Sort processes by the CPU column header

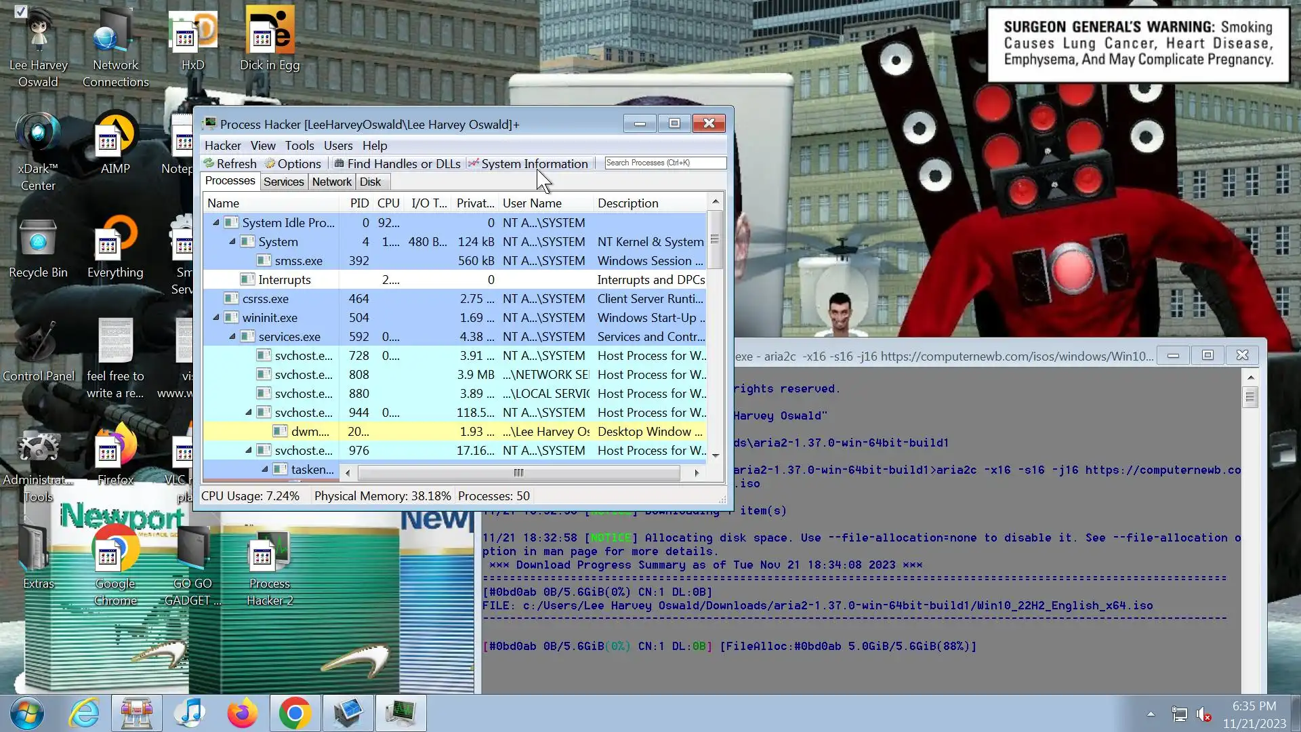[x=388, y=203]
